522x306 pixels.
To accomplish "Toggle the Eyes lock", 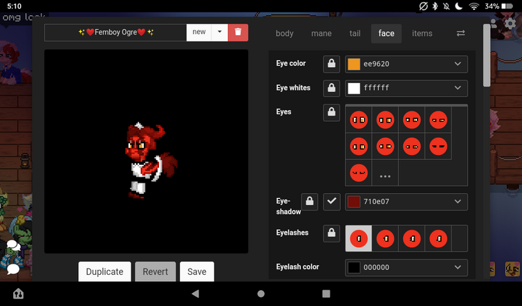I will tap(332, 113).
